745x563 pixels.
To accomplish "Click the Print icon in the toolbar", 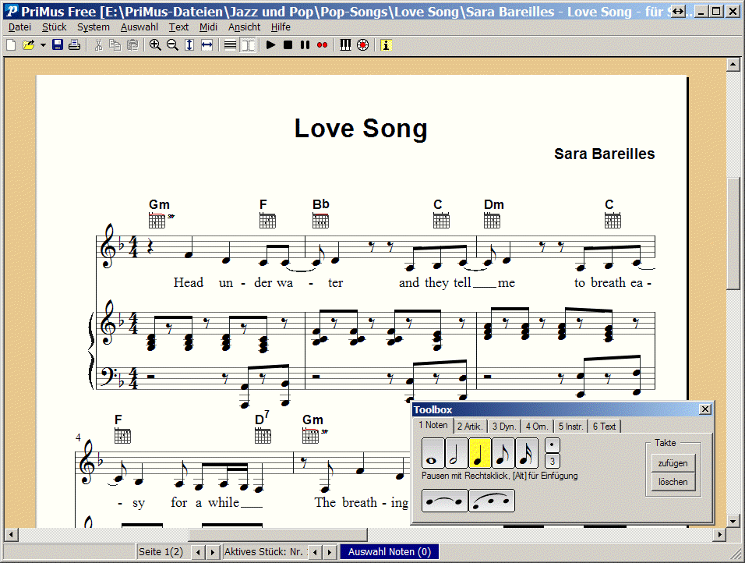I will [74, 44].
